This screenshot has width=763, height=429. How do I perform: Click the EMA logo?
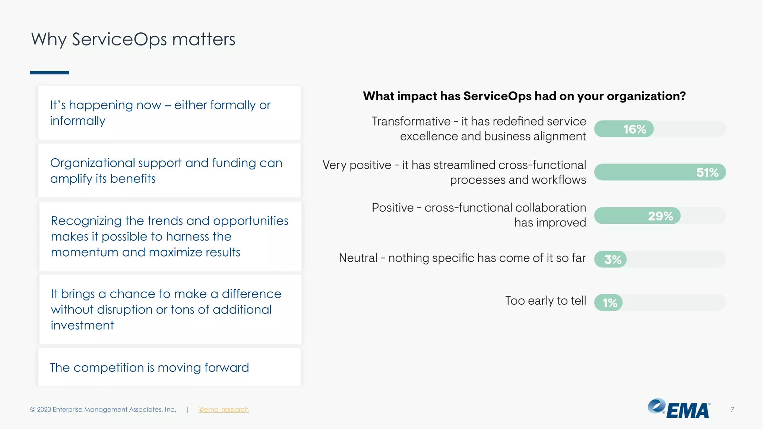[678, 409]
